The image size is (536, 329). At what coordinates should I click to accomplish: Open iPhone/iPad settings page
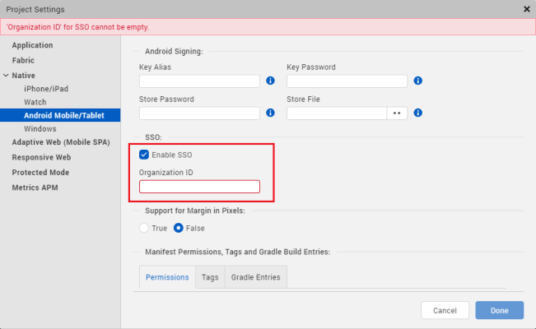click(x=46, y=88)
